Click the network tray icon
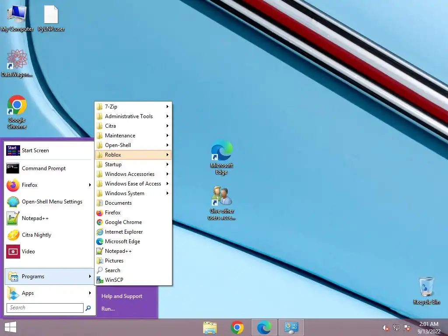 click(x=396, y=328)
